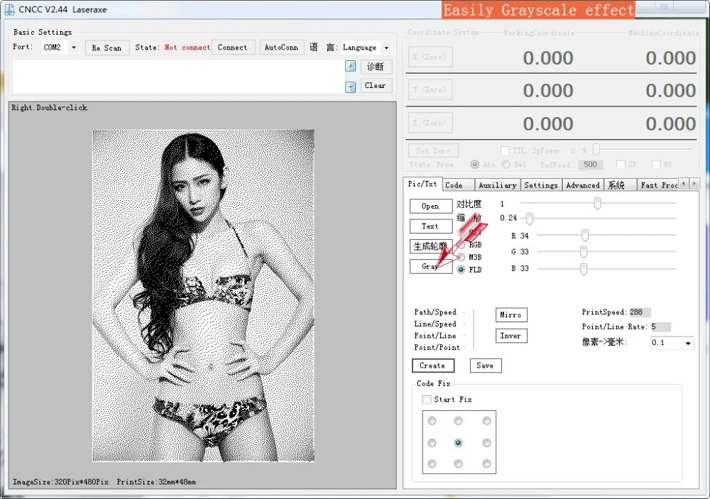
Task: Click the Re Scan port button
Action: pos(106,48)
